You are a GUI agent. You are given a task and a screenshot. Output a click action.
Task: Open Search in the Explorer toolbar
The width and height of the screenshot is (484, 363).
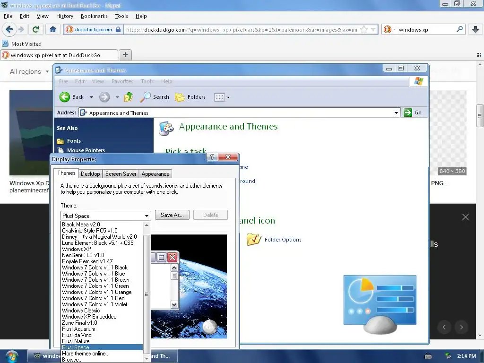point(155,97)
